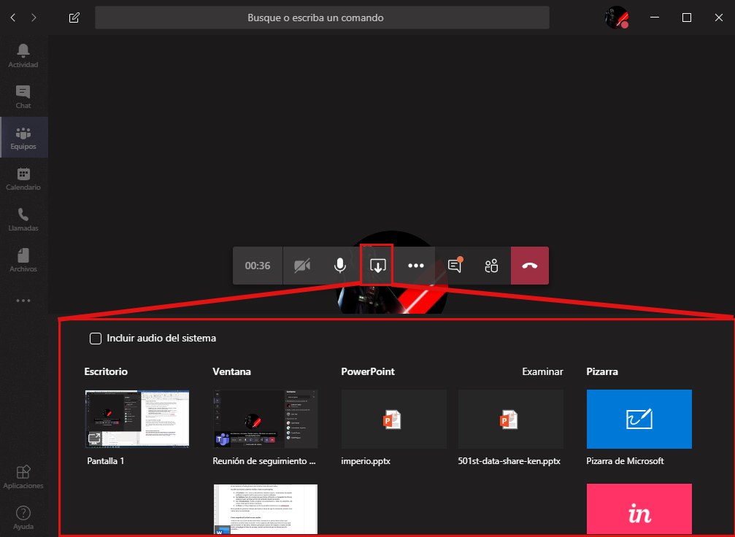The image size is (735, 537).
Task: Show the participants list in the call
Action: pyautogui.click(x=490, y=266)
